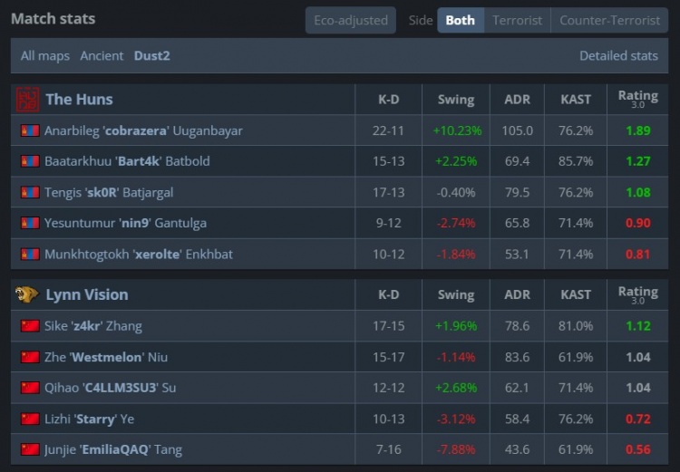Image resolution: width=680 pixels, height=472 pixels.
Task: Switch side filter to Terrorist
Action: pyautogui.click(x=517, y=20)
